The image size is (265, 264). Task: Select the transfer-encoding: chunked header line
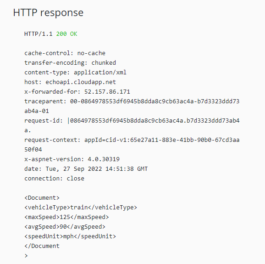(70, 63)
